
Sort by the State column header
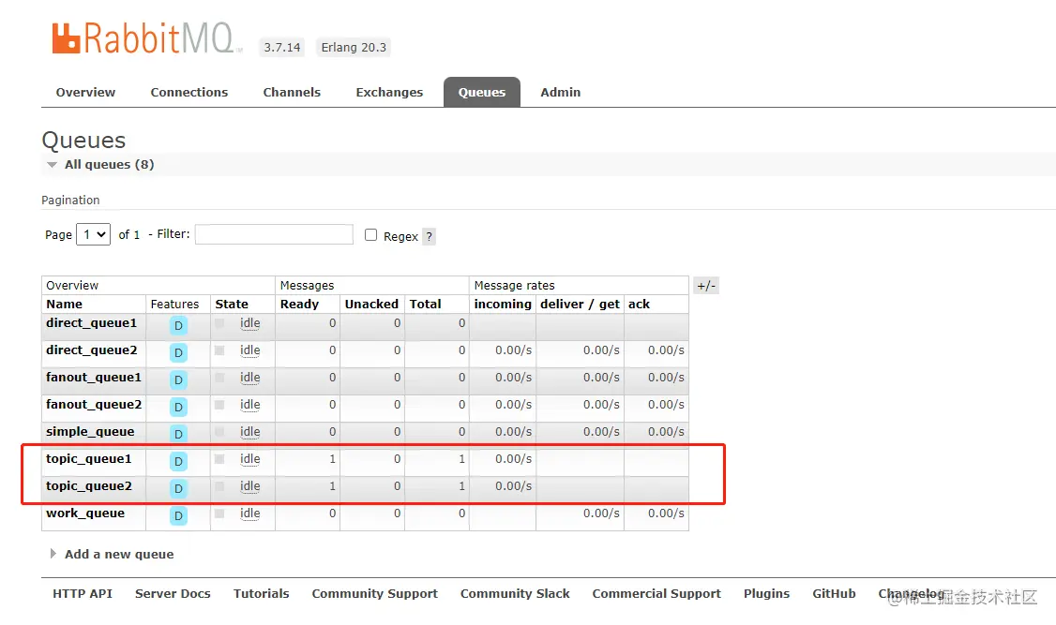pyautogui.click(x=232, y=305)
